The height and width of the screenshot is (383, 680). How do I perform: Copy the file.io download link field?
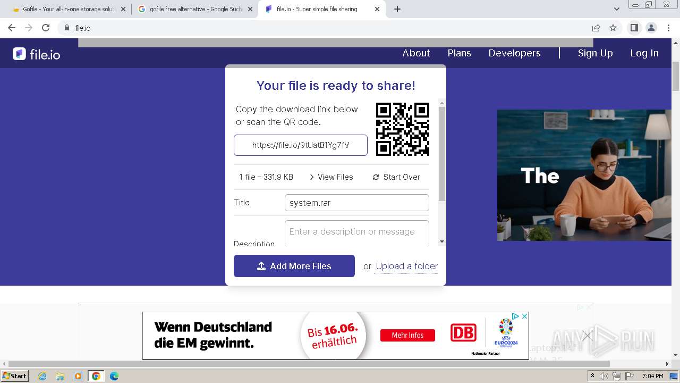point(301,145)
